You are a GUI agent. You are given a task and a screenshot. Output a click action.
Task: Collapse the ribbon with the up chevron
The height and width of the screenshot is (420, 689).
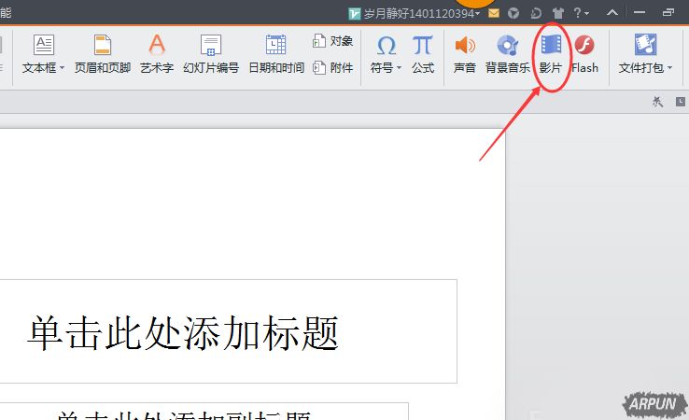[612, 13]
